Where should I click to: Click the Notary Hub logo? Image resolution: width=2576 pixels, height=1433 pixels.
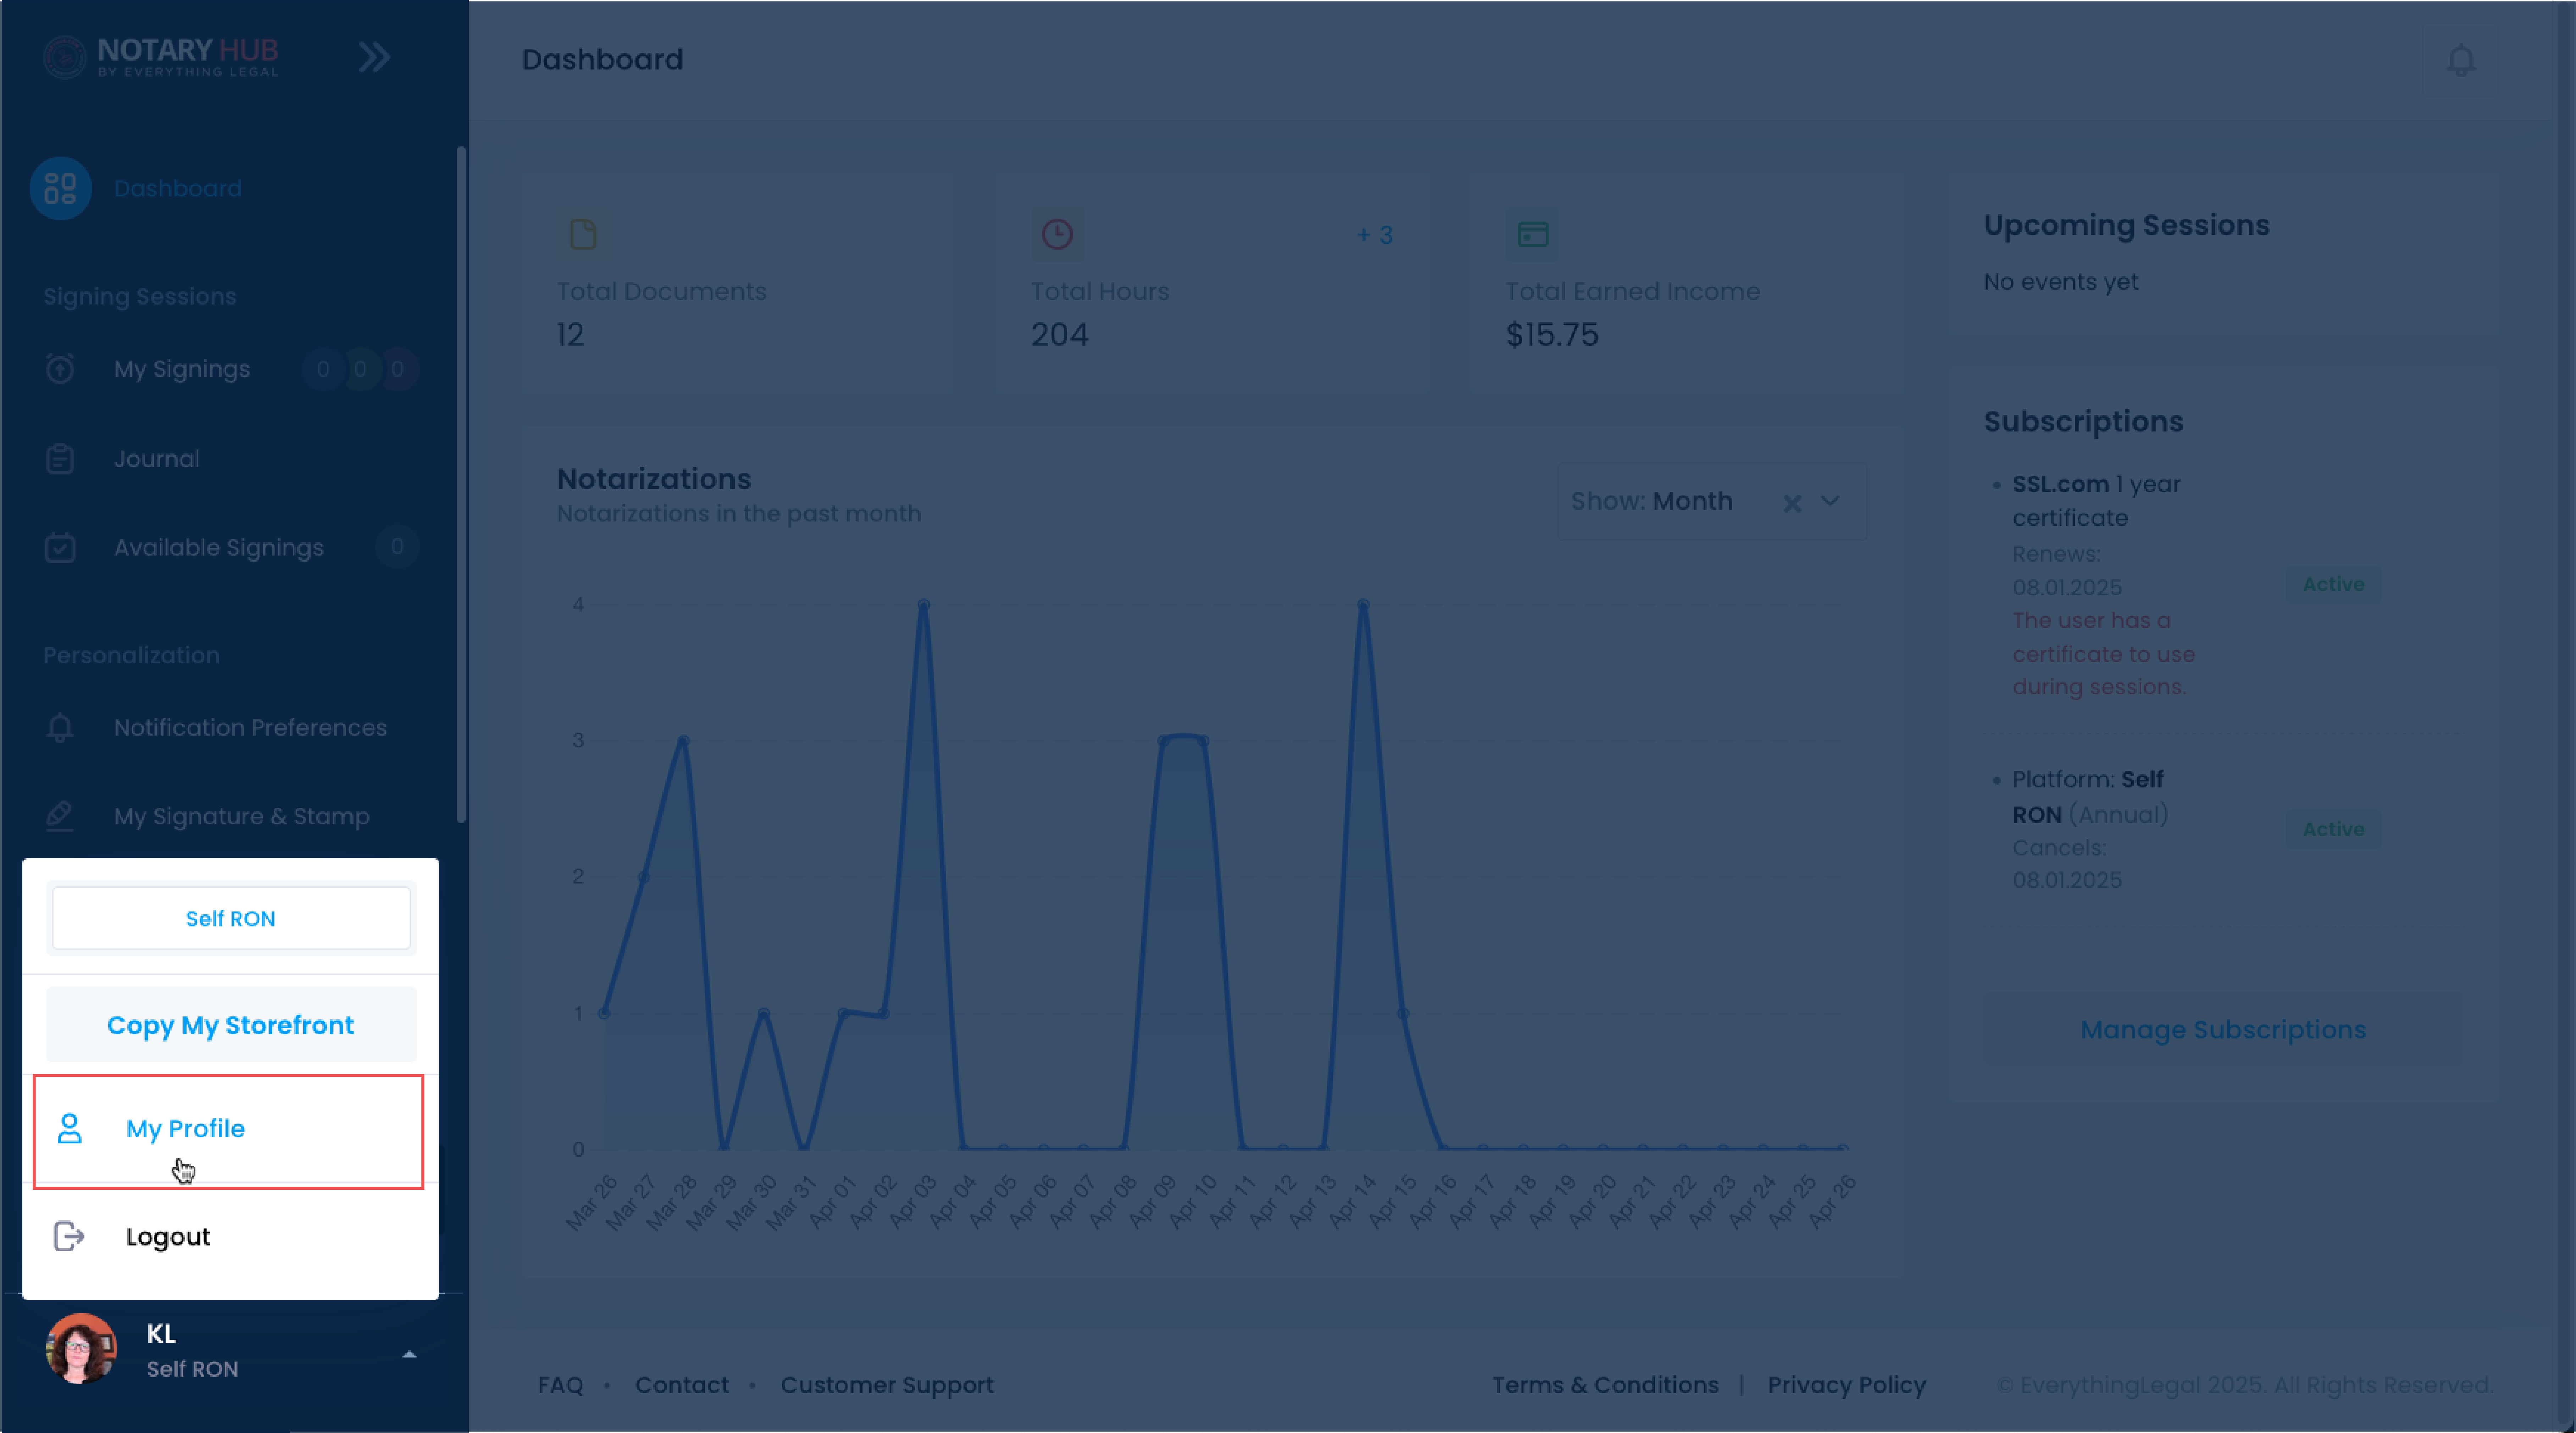[161, 57]
